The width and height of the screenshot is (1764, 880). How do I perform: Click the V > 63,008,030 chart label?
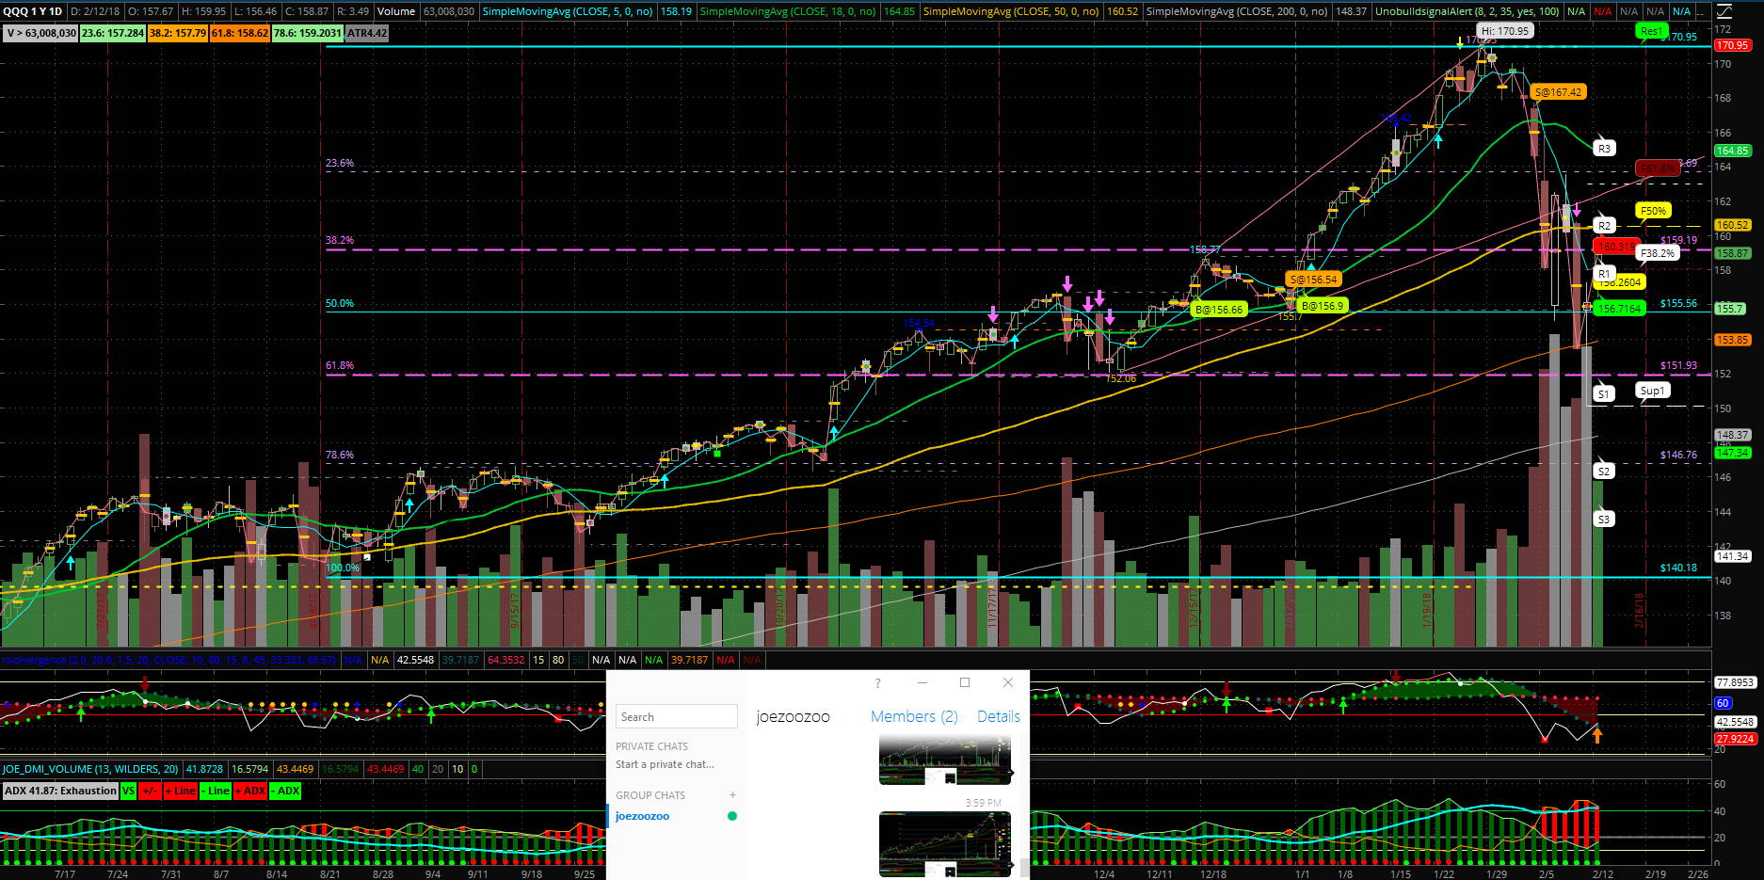click(40, 33)
